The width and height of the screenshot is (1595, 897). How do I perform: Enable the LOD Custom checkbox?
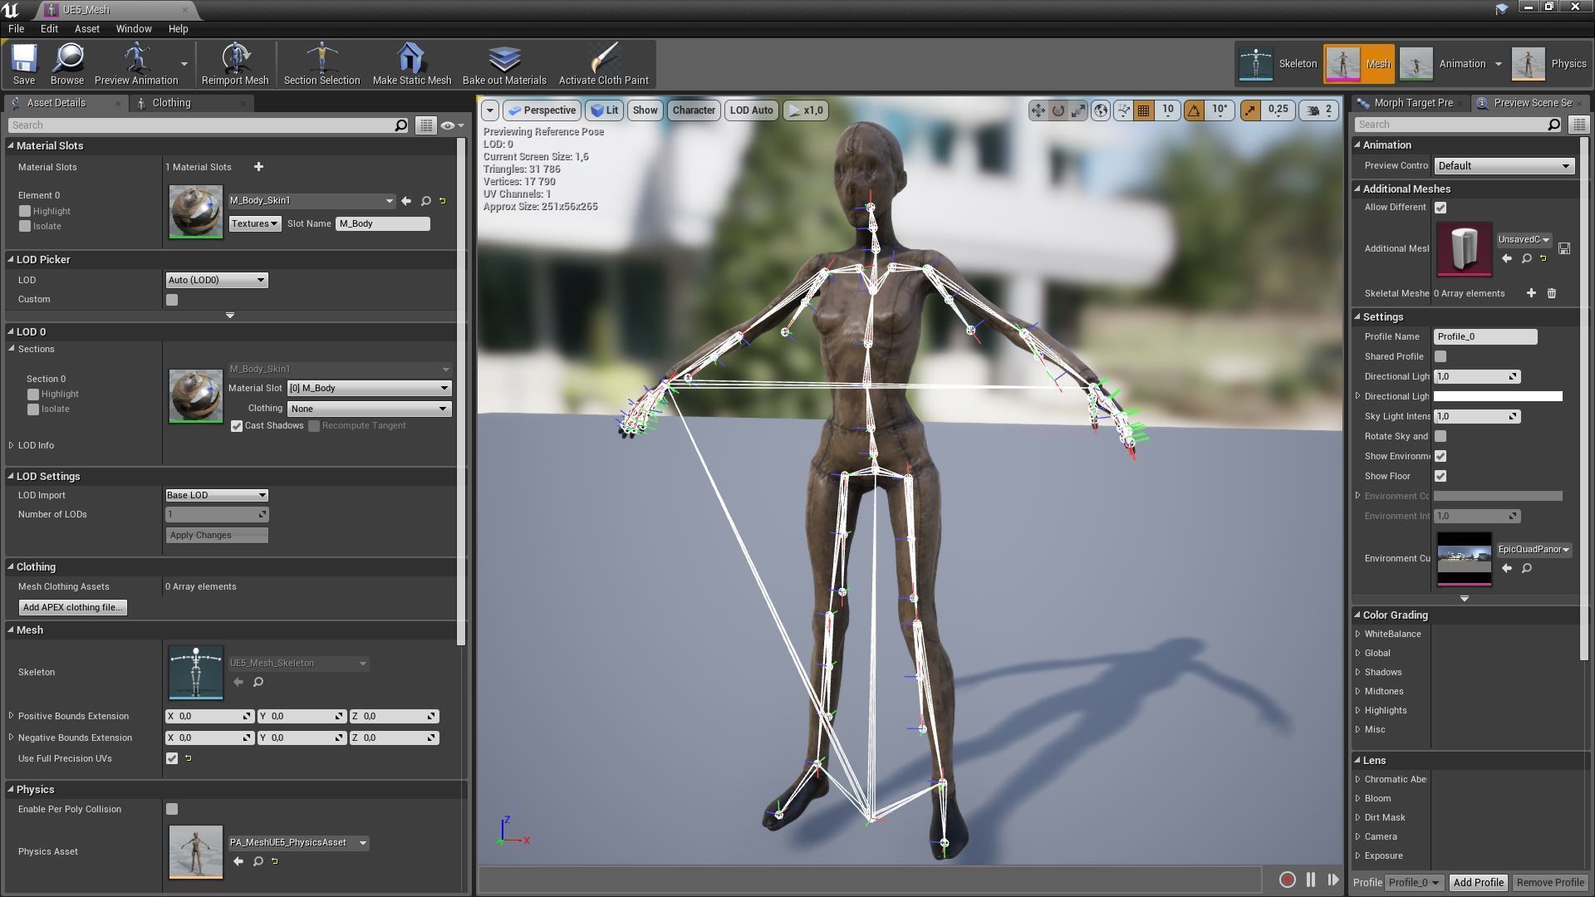172,300
